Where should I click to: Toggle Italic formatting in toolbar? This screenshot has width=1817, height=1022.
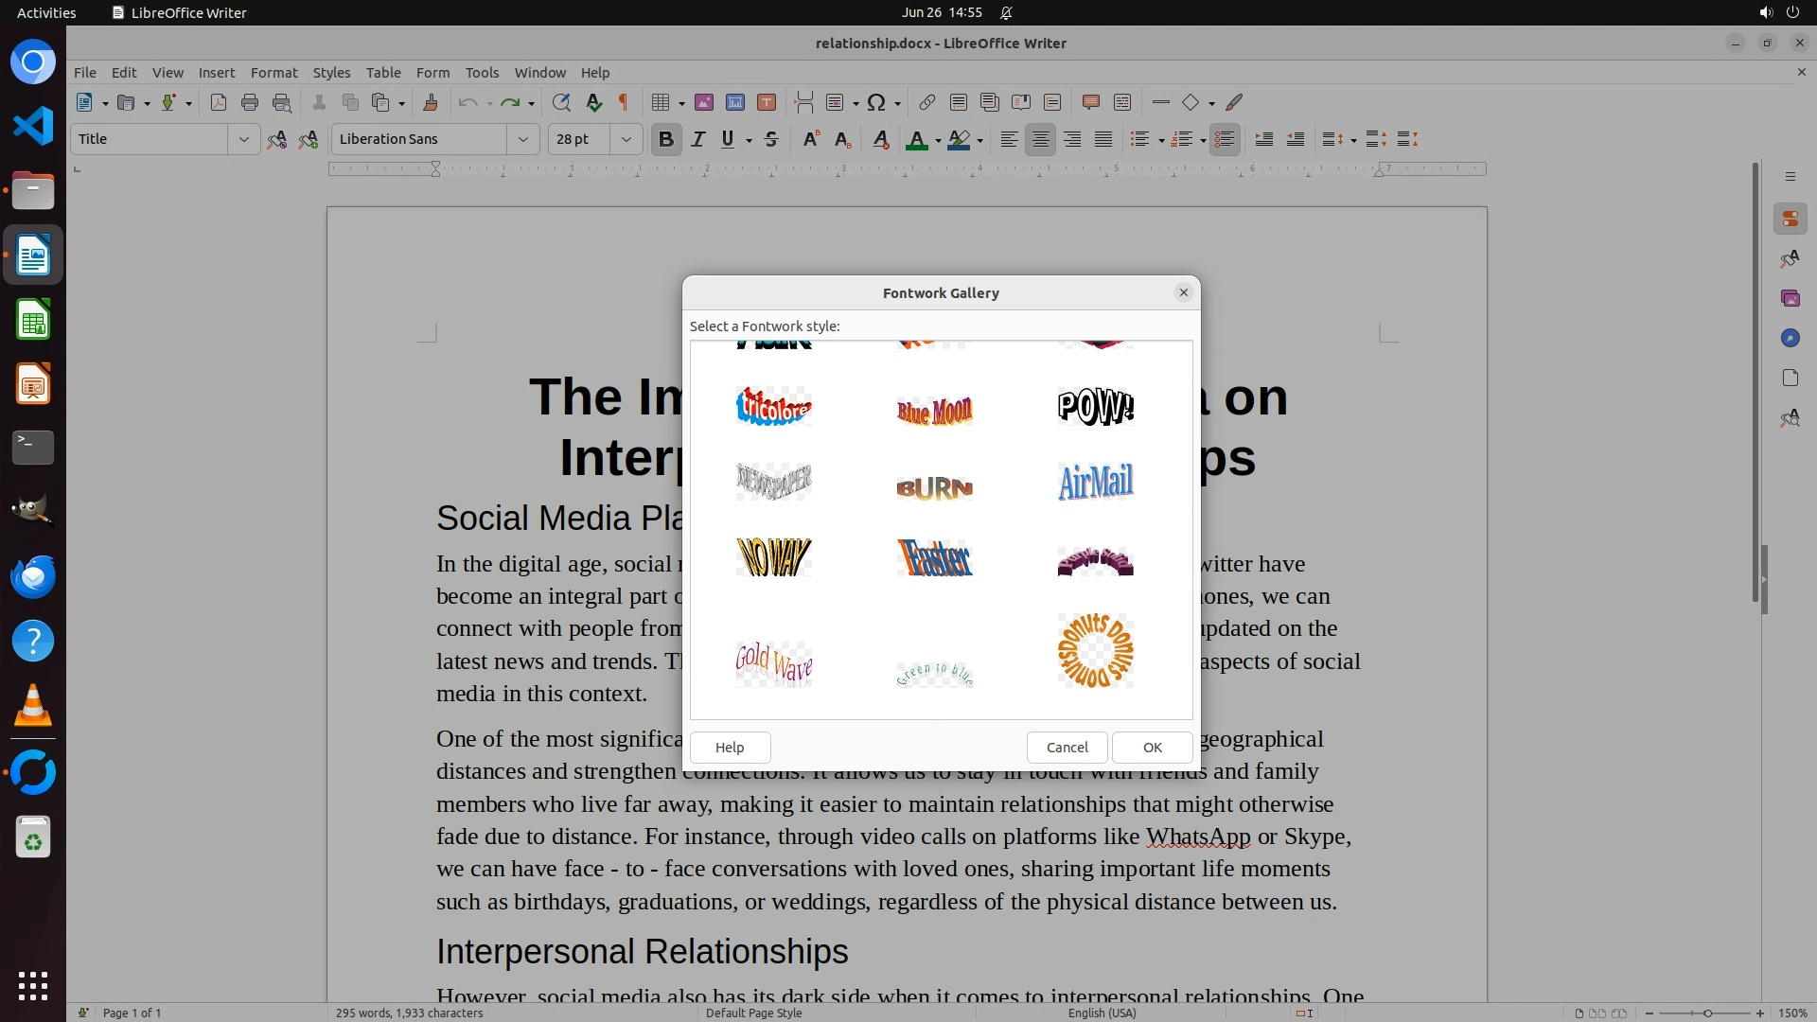click(697, 139)
